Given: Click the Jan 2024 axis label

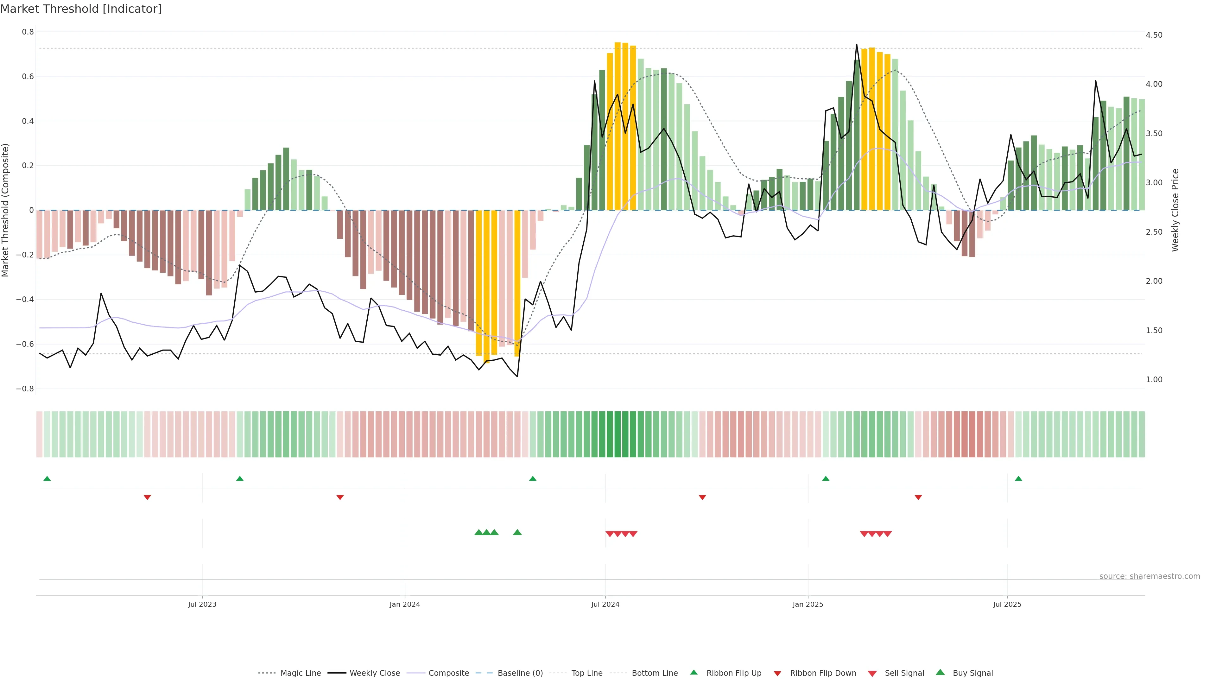Looking at the screenshot, I should [405, 604].
